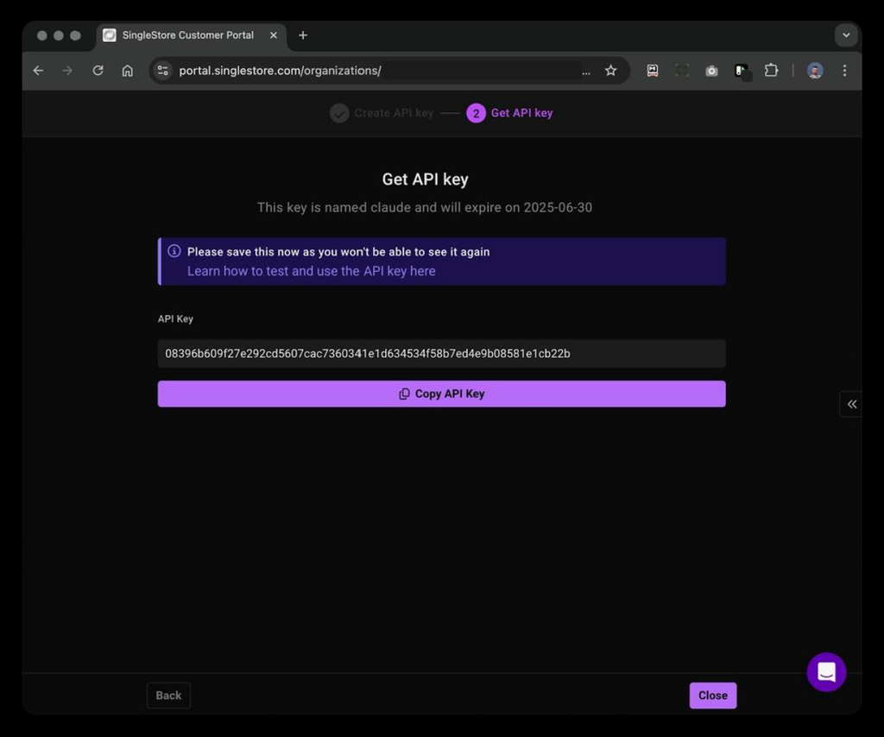The height and width of the screenshot is (737, 884).
Task: Click the green dashed square extension
Action: (x=682, y=71)
